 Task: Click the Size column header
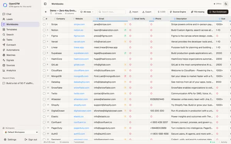point(222,19)
